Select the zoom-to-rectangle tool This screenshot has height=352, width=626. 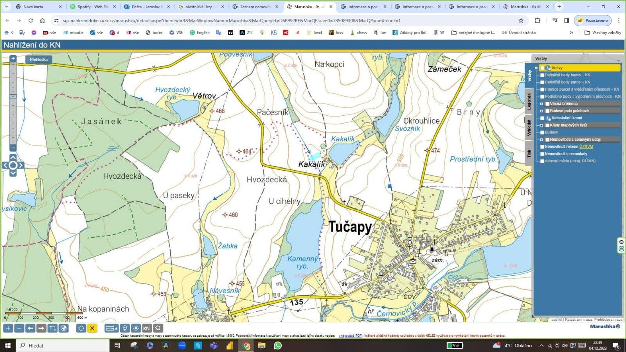pyautogui.click(x=52, y=328)
